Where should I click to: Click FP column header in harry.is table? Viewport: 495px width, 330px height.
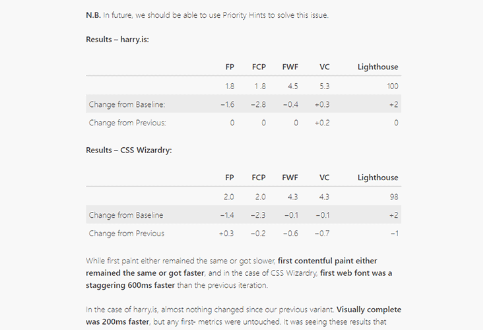[230, 67]
